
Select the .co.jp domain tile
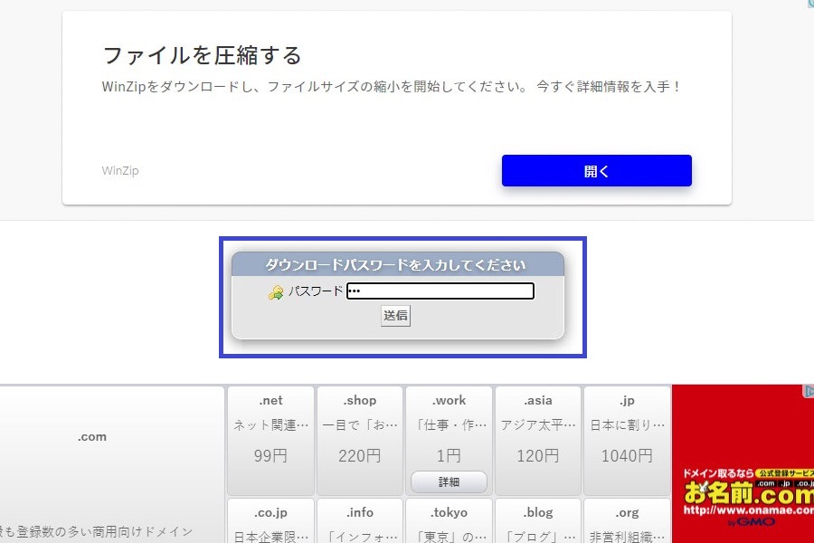[x=270, y=521]
